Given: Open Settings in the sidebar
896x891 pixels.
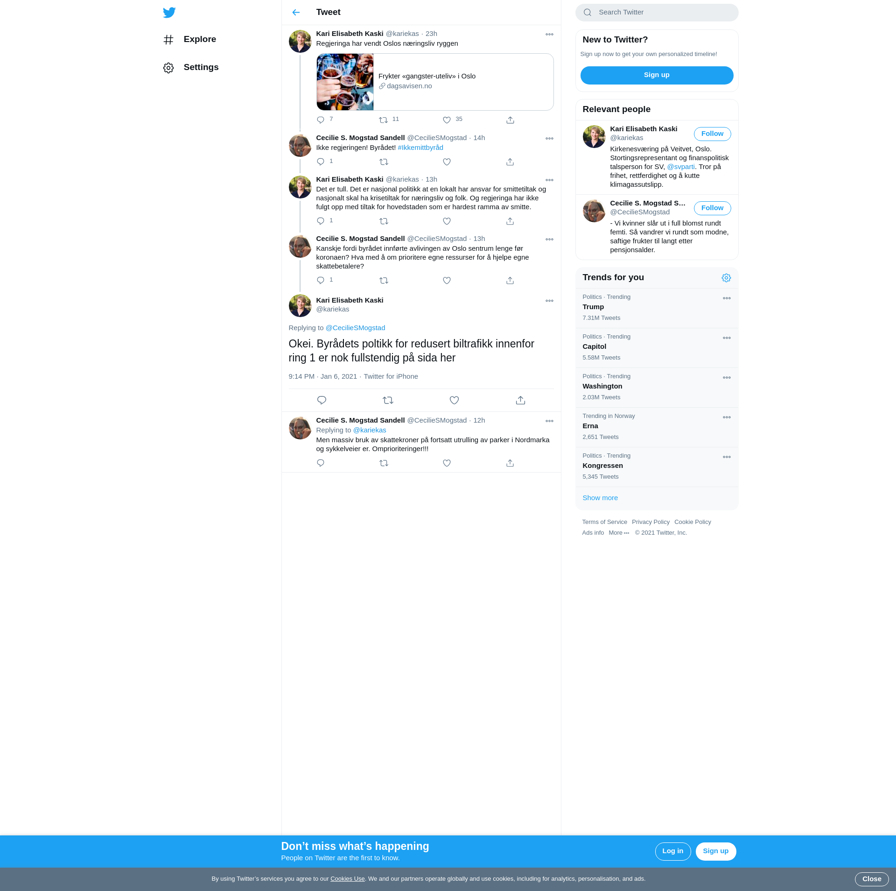Looking at the screenshot, I should pyautogui.click(x=201, y=67).
